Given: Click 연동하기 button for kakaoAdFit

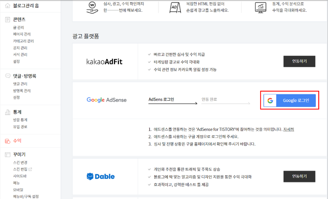Looking at the screenshot, I should tap(299, 62).
